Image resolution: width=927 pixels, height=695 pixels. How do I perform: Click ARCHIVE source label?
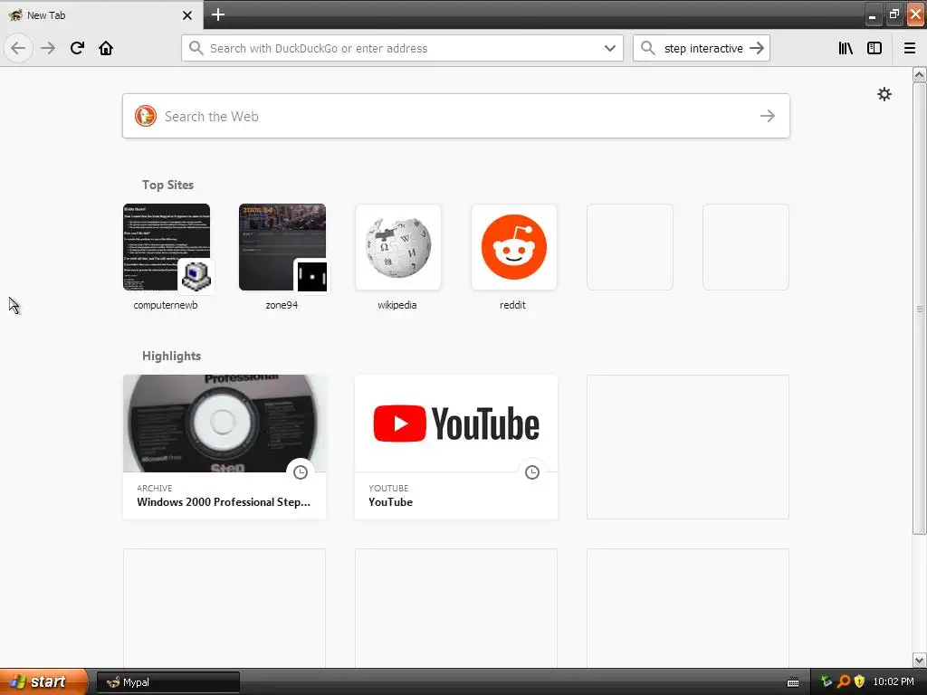[x=154, y=488]
